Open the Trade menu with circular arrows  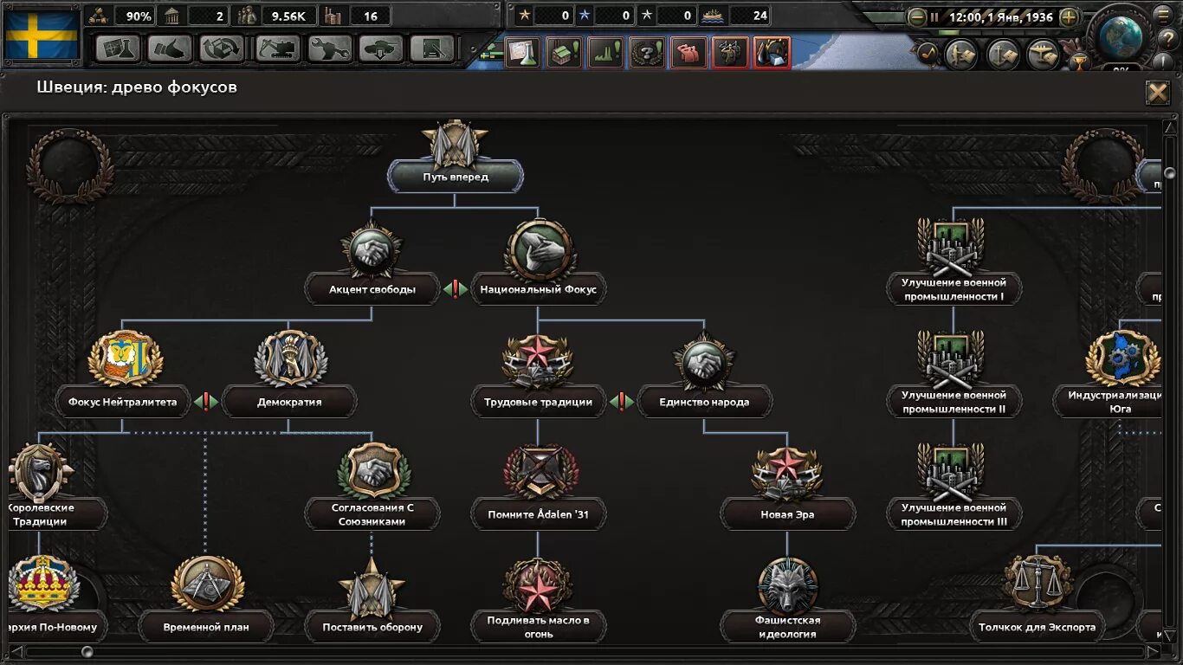point(222,48)
